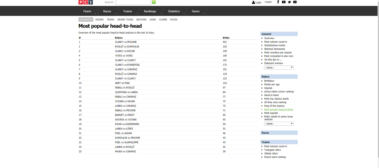Open CLANCY vs FROOME comparison
379x168 pixels.
126,42
